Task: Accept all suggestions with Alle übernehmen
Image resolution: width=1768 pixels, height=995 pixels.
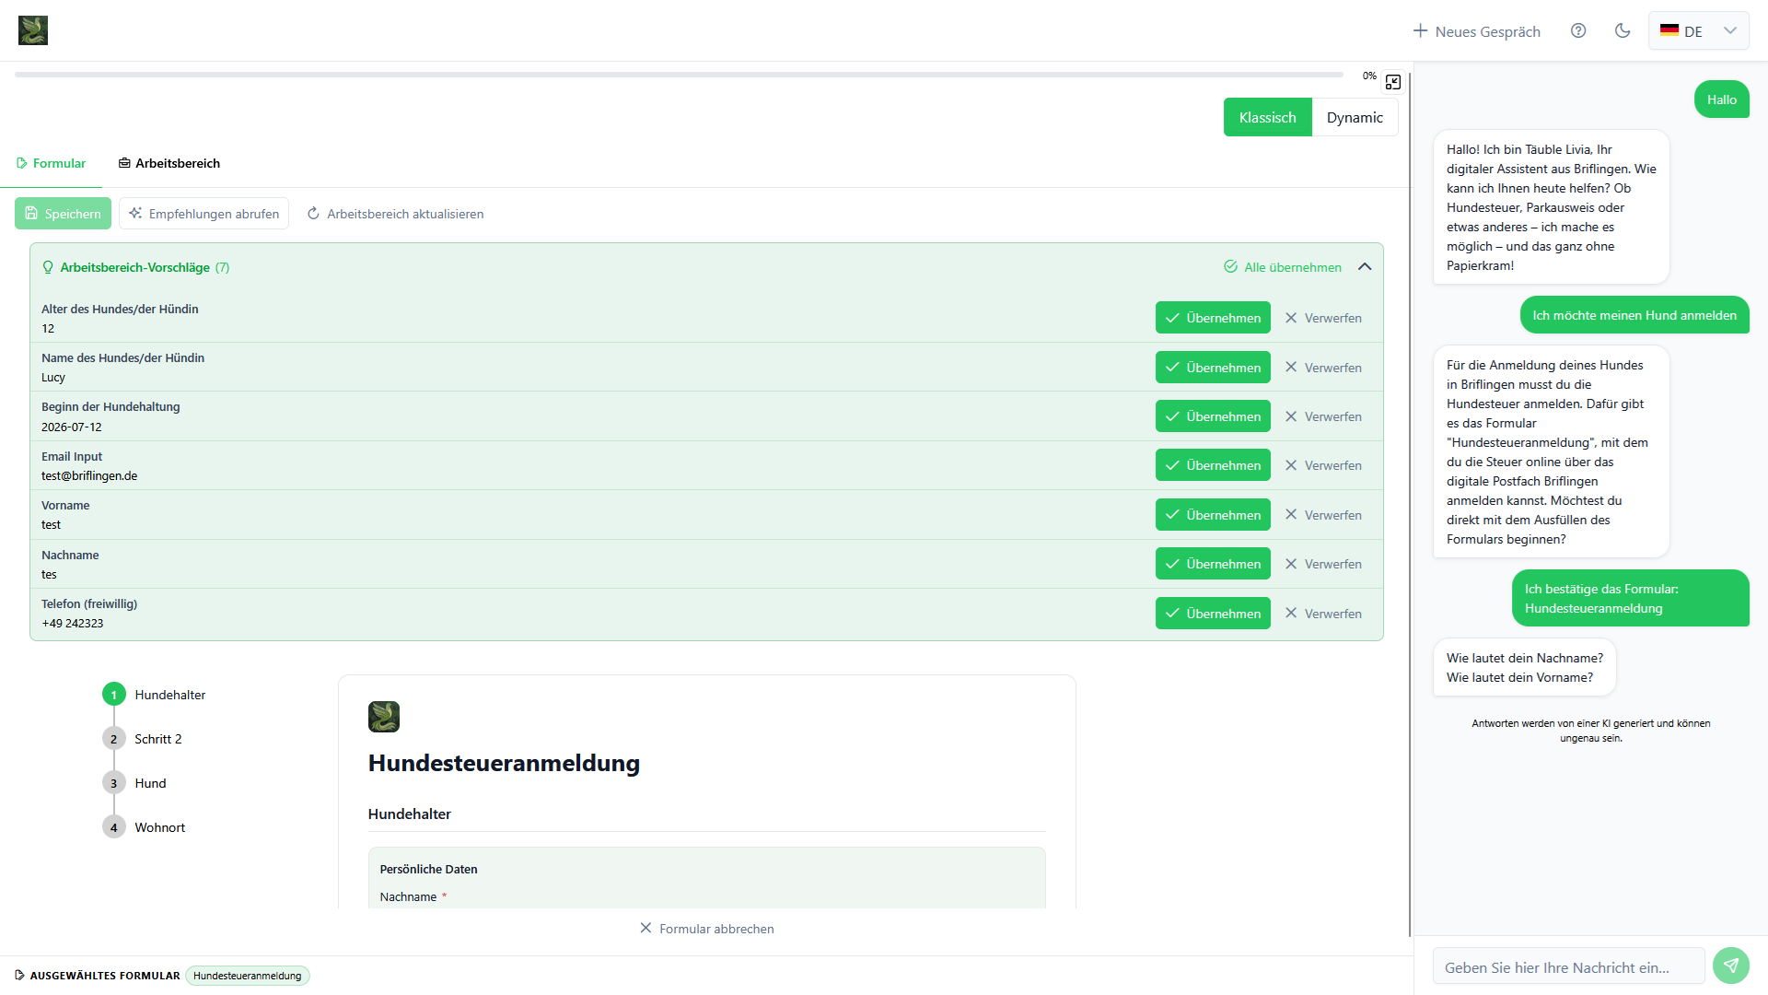Action: [1283, 267]
